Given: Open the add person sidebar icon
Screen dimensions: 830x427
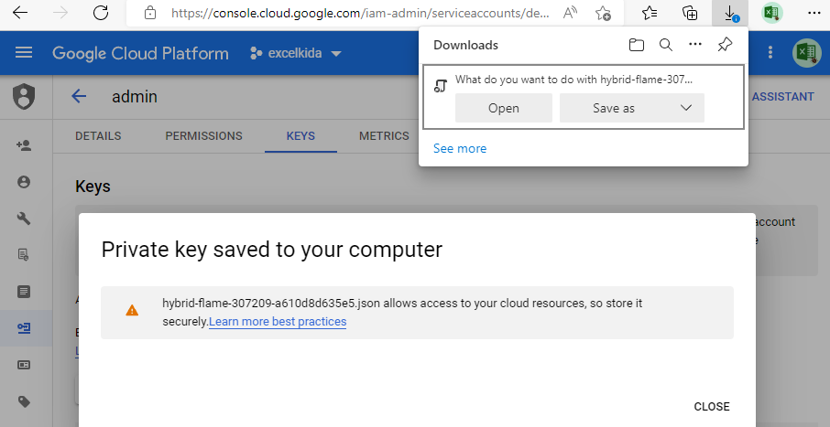Looking at the screenshot, I should pos(24,145).
